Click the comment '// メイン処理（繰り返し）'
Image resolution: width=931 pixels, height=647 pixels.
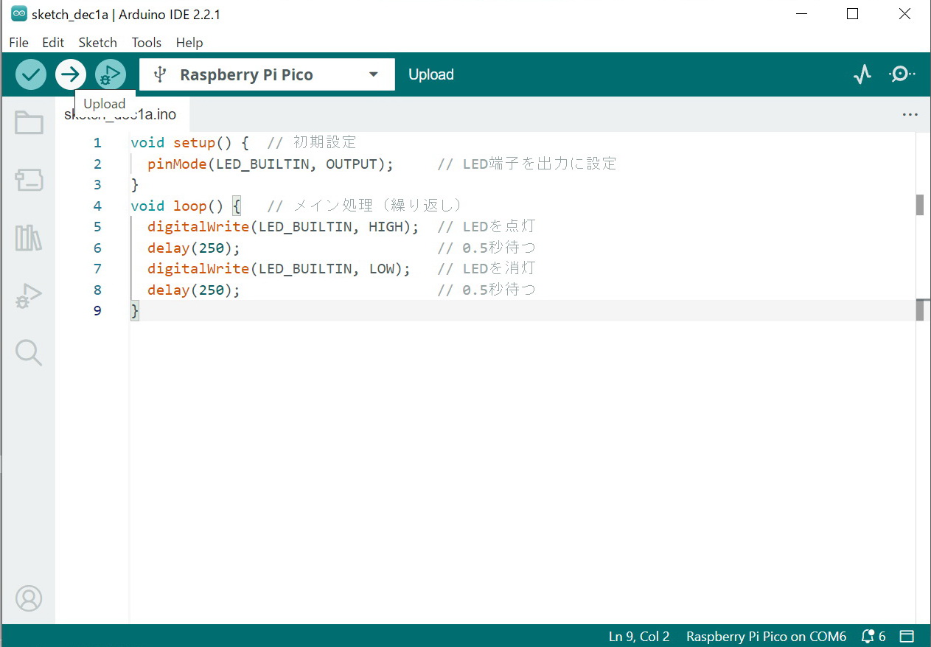click(365, 206)
